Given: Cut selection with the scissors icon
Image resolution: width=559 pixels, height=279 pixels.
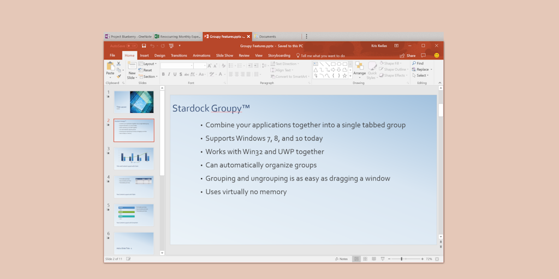Looking at the screenshot, I should point(118,64).
